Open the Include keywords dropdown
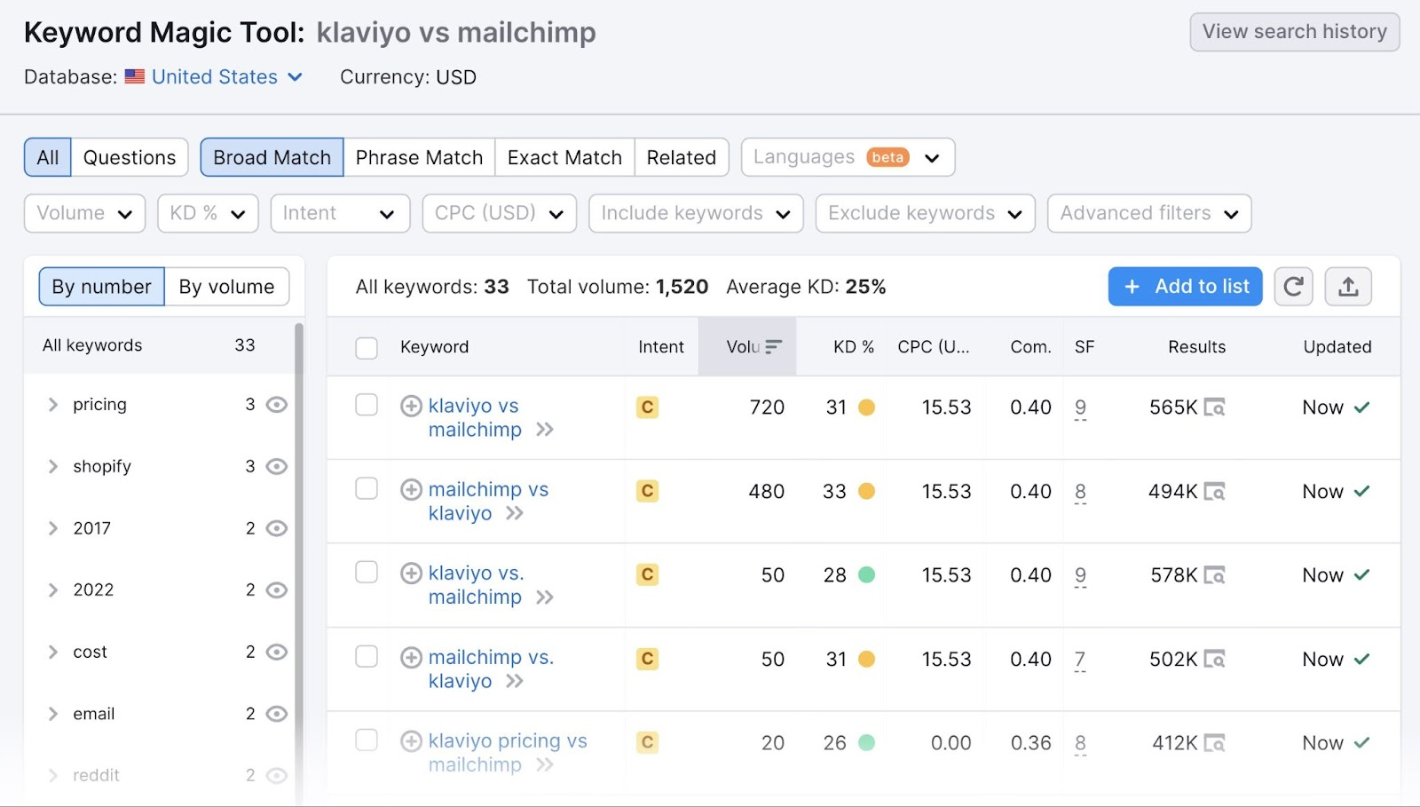The height and width of the screenshot is (807, 1420). [696, 213]
